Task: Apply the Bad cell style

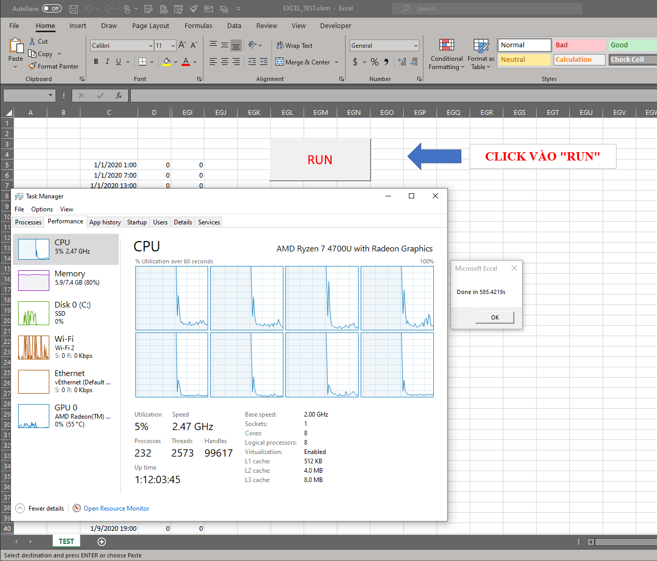Action: pyautogui.click(x=579, y=45)
